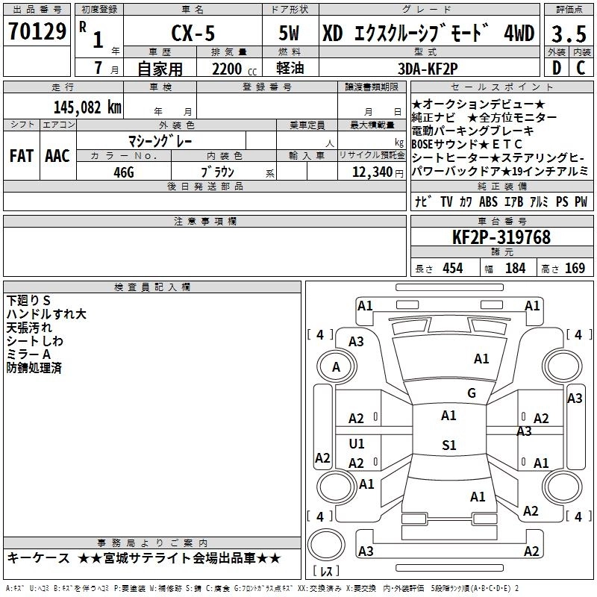Click the PW equipment indicator
The height and width of the screenshot is (597, 597).
pos(581,202)
